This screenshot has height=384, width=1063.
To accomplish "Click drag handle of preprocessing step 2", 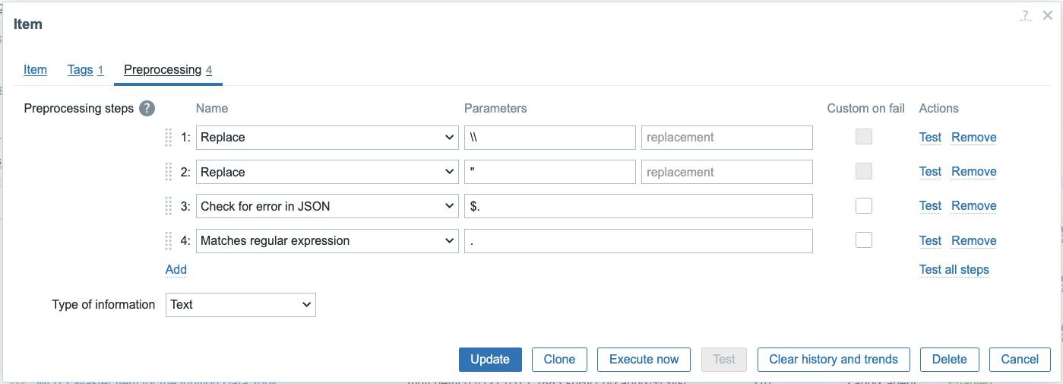I will tap(169, 172).
